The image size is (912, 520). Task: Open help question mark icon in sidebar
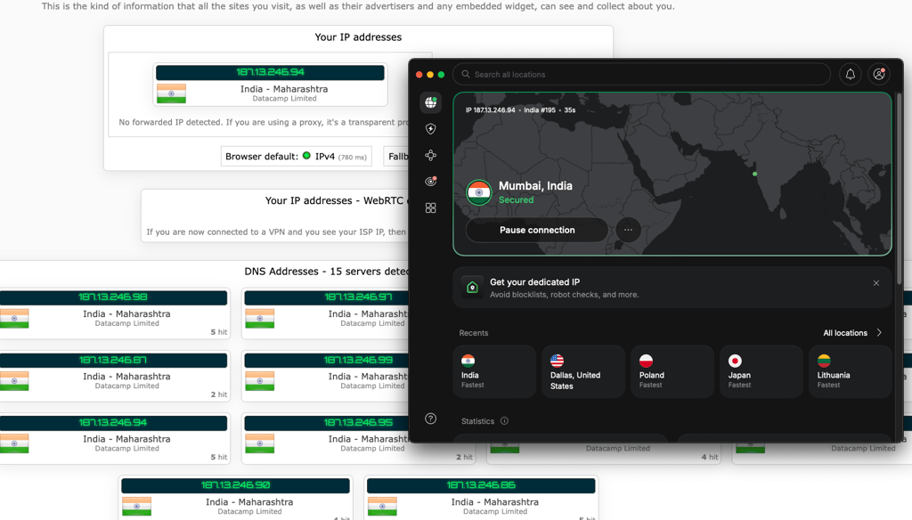pyautogui.click(x=430, y=418)
